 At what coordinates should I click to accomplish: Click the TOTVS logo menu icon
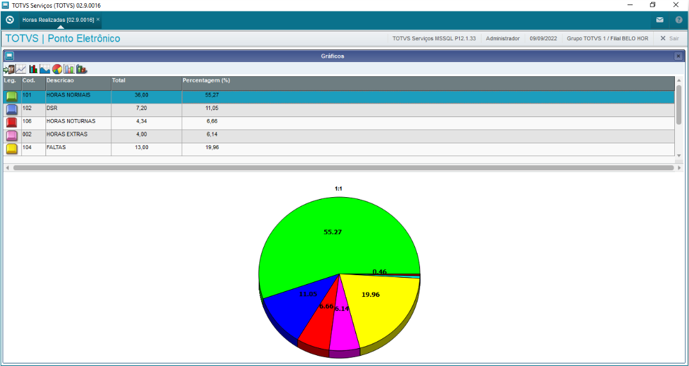click(x=10, y=20)
